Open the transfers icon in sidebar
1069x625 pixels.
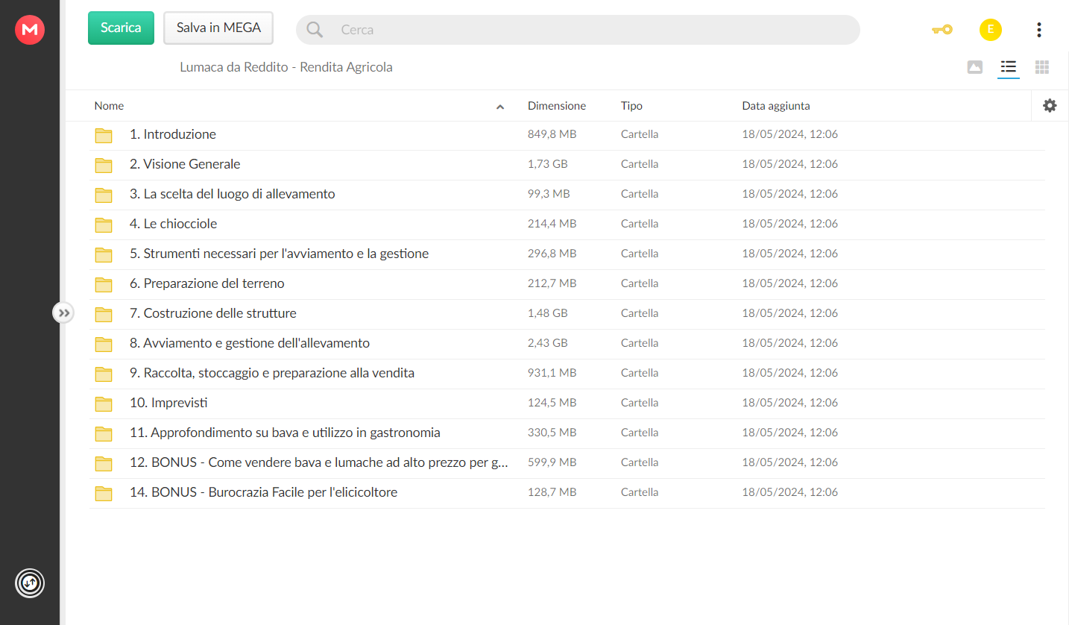coord(30,582)
